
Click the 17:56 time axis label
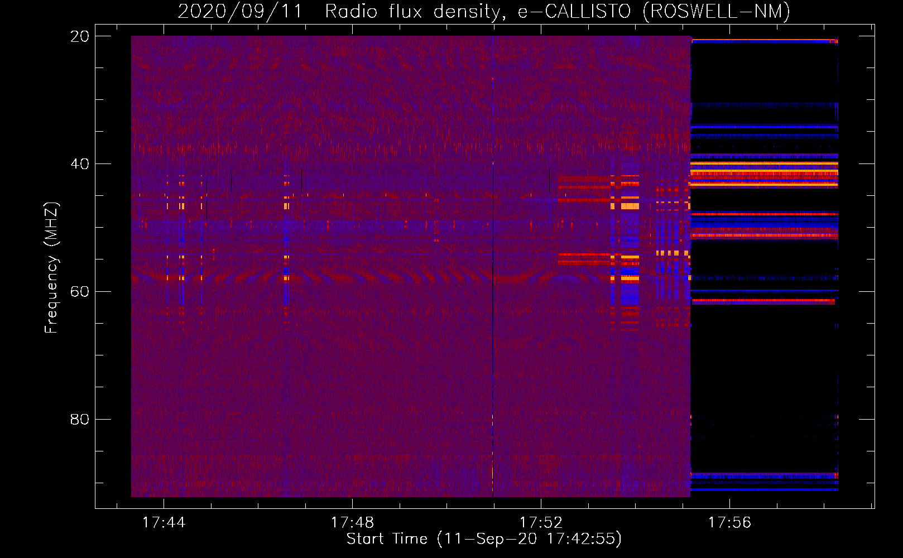tap(729, 523)
